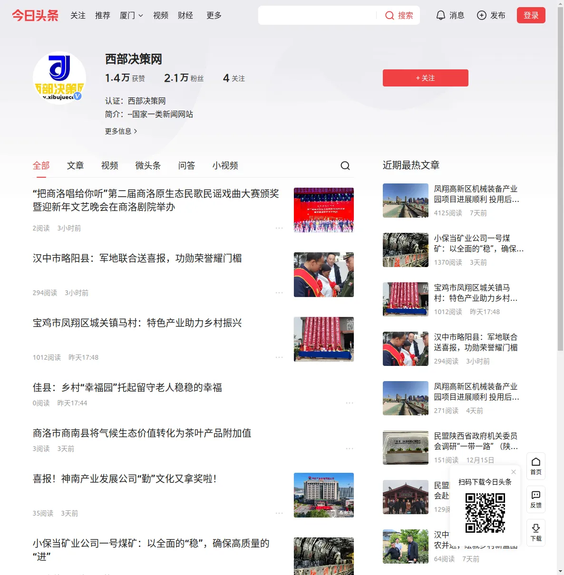Open hot article 民盟陕西省政府机关委员会 151阅读
564x575 pixels.
476,441
